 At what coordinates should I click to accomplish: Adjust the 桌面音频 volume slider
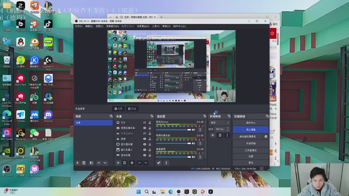173,157
